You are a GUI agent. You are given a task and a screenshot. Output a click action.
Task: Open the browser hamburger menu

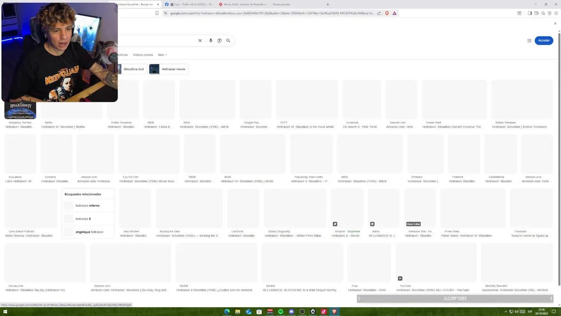point(556,13)
